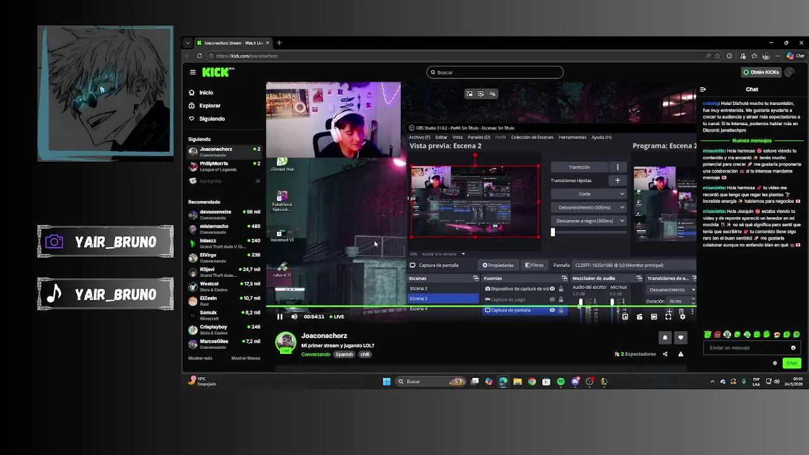
Task: Open the Transición three-dots options menu
Action: pos(617,167)
